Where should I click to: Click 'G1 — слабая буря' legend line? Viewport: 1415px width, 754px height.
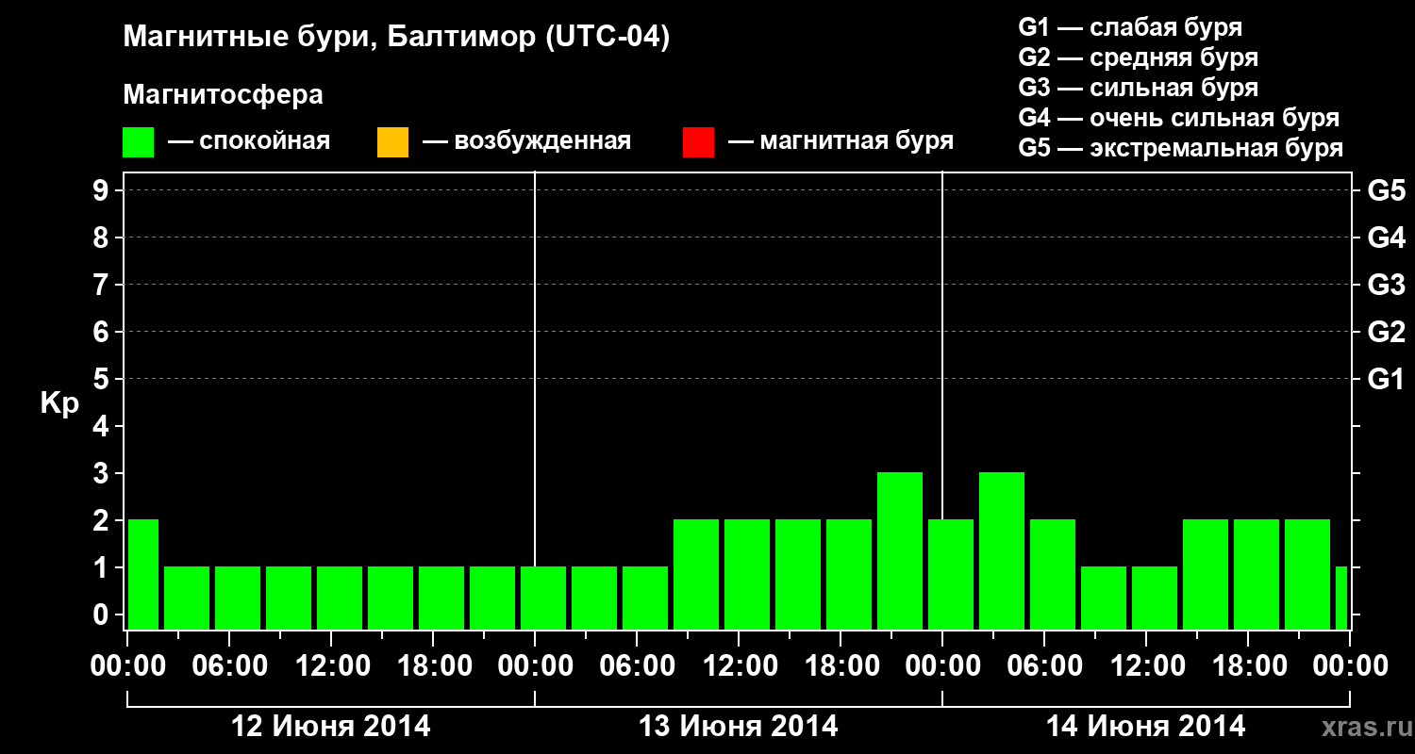1130,27
